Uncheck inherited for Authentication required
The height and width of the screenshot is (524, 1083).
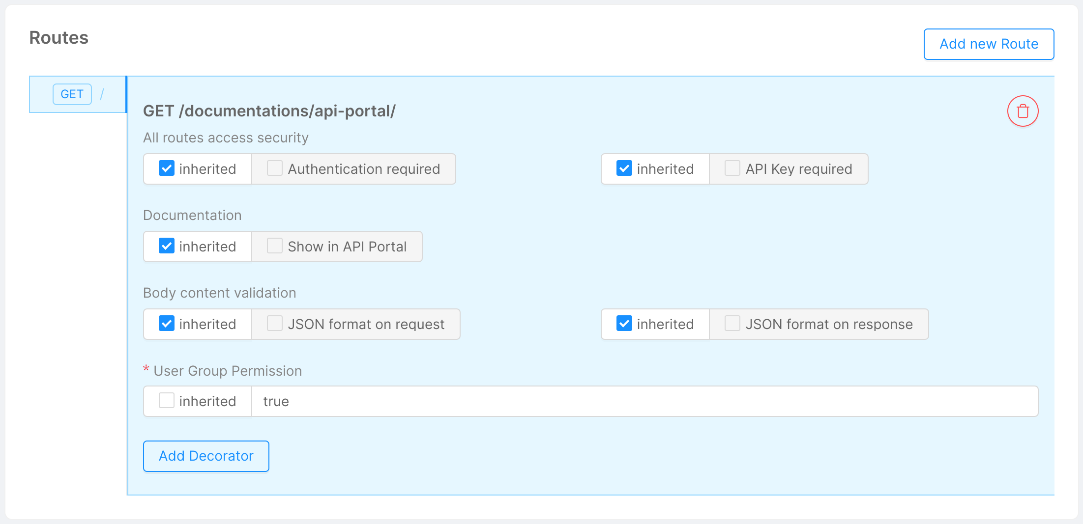click(167, 168)
